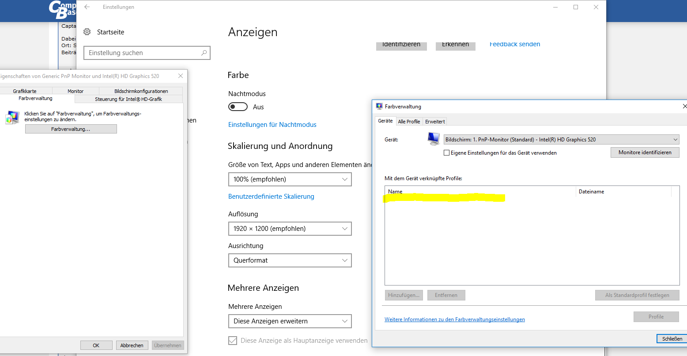Click the Monitore identifizieren button
Viewport: 687px width, 356px height.
(x=645, y=152)
